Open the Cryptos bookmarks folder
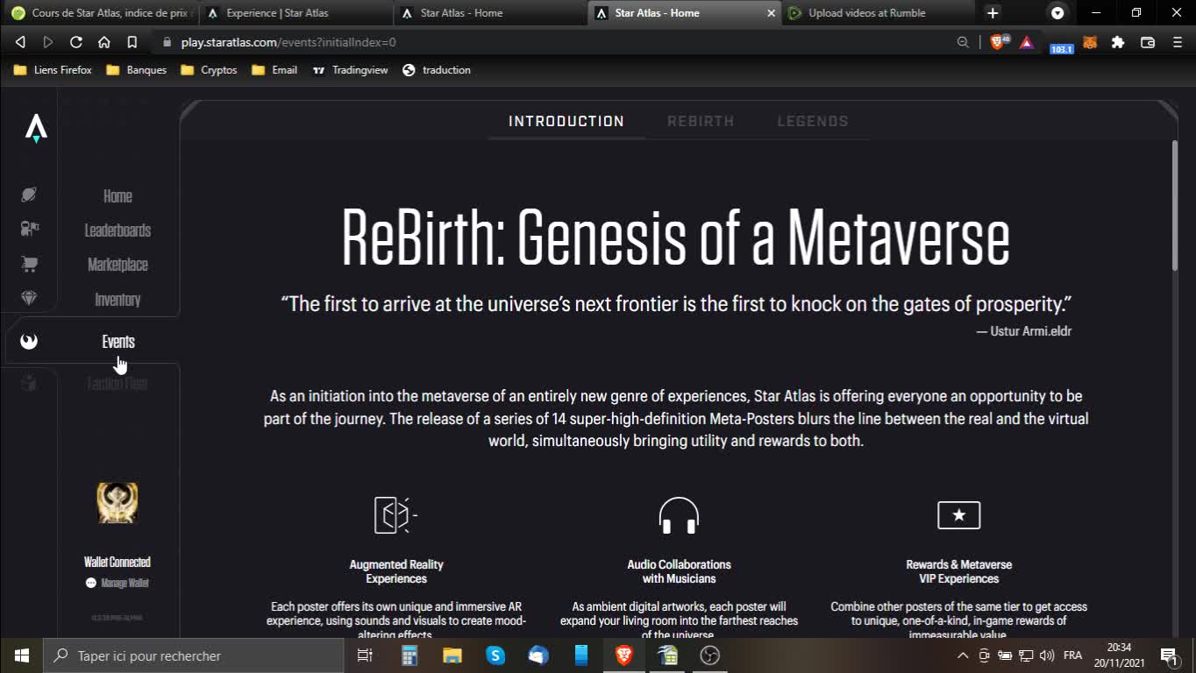 (x=209, y=70)
